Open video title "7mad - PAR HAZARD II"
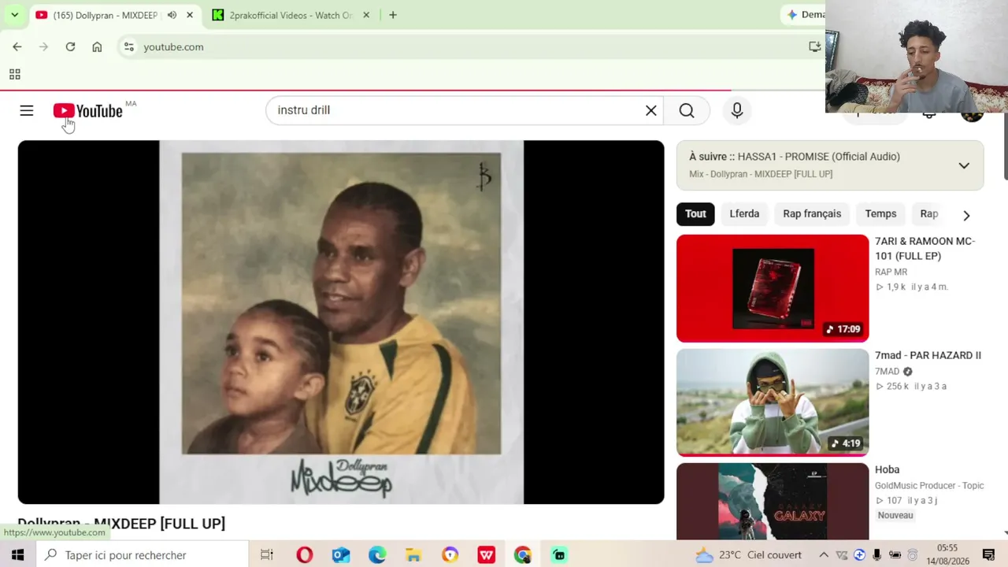 pyautogui.click(x=928, y=356)
